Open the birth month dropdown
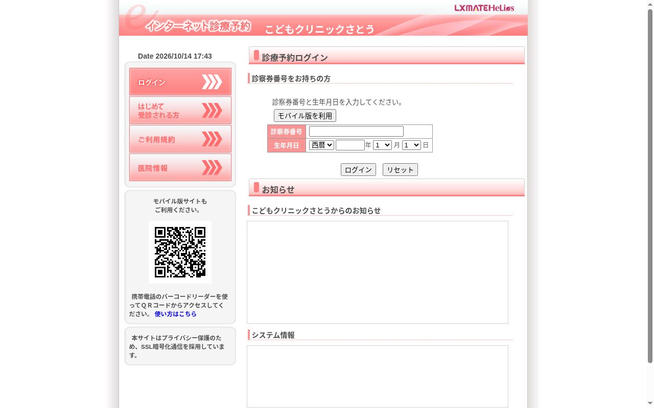 [382, 145]
